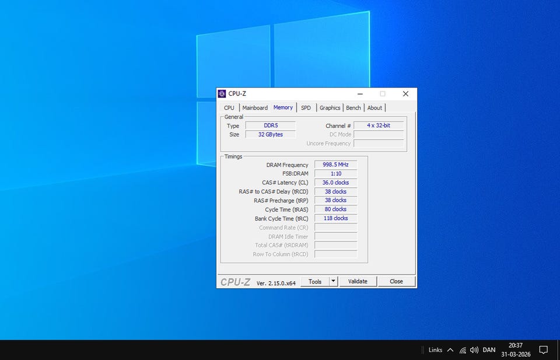The height and width of the screenshot is (360, 560).
Task: Click the Validate button
Action: pyautogui.click(x=358, y=281)
